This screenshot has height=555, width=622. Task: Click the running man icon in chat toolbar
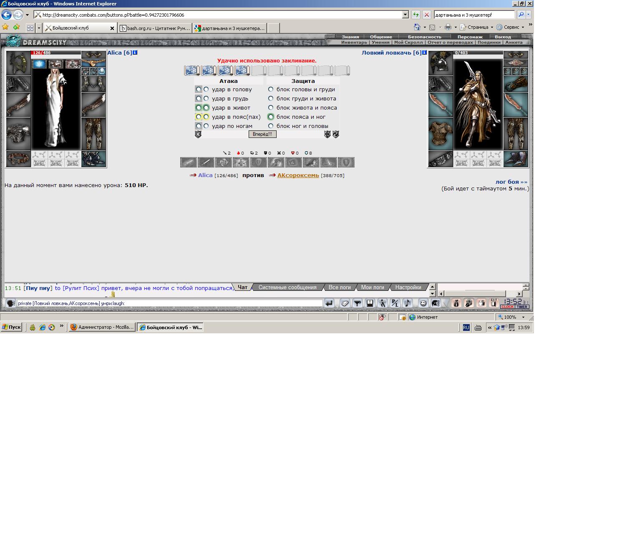383,303
